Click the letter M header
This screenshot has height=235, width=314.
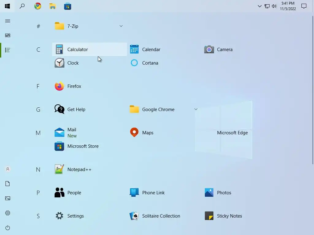click(x=38, y=133)
